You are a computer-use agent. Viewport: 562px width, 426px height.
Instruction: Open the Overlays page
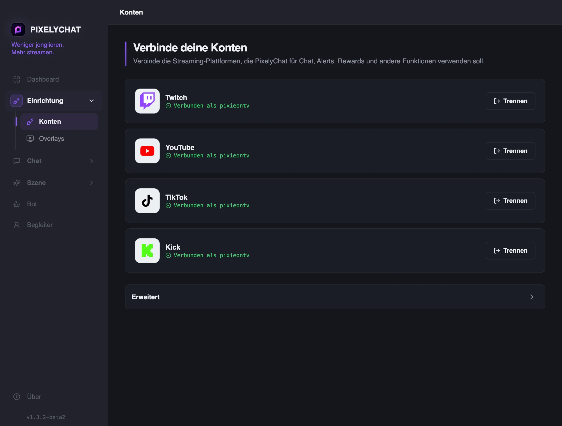pyautogui.click(x=59, y=139)
